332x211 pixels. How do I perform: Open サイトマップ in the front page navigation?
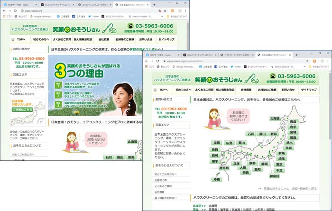tap(309, 90)
